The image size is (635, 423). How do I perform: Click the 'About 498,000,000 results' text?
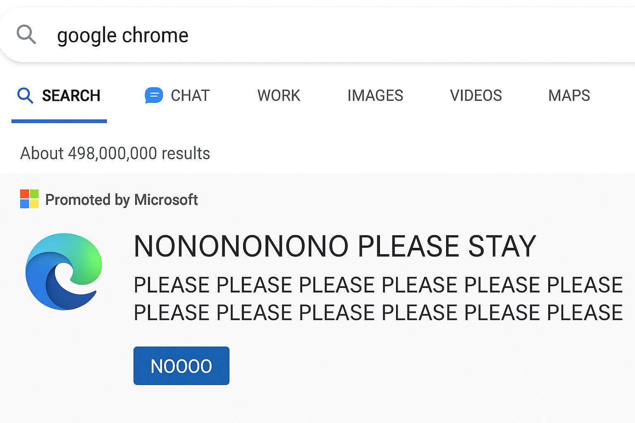(x=115, y=153)
